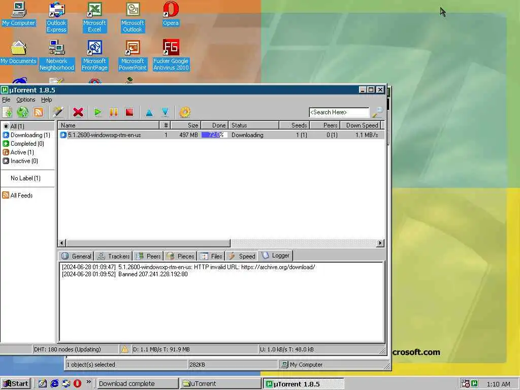520x390 pixels.
Task: Switch to Download complete taskbar button
Action: click(137, 384)
